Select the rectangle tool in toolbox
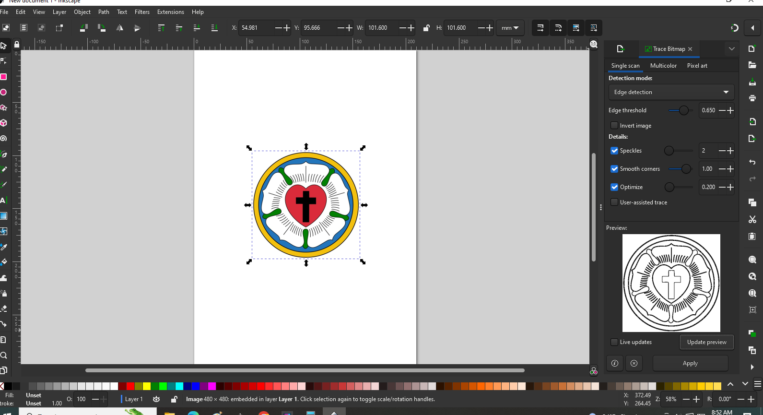The height and width of the screenshot is (415, 763). (x=4, y=77)
